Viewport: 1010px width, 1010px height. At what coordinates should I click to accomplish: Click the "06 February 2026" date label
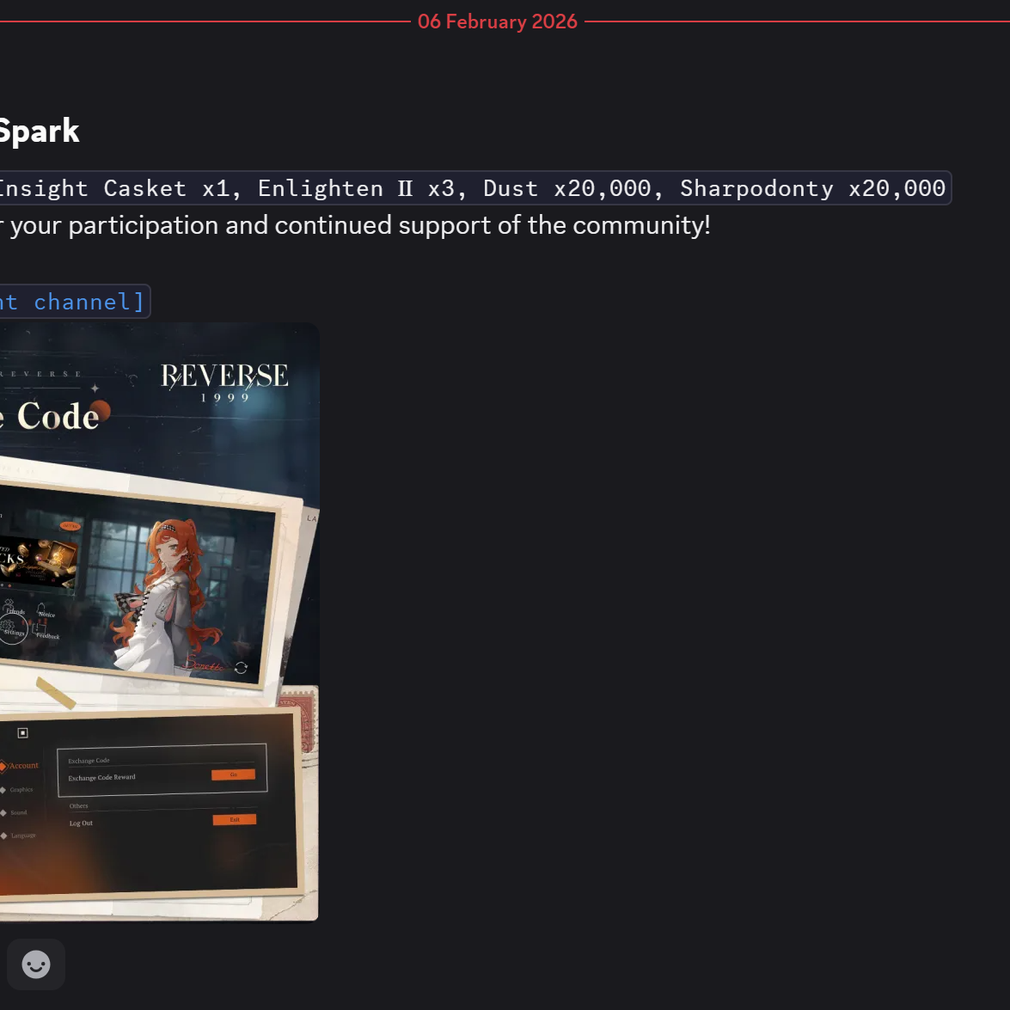498,21
